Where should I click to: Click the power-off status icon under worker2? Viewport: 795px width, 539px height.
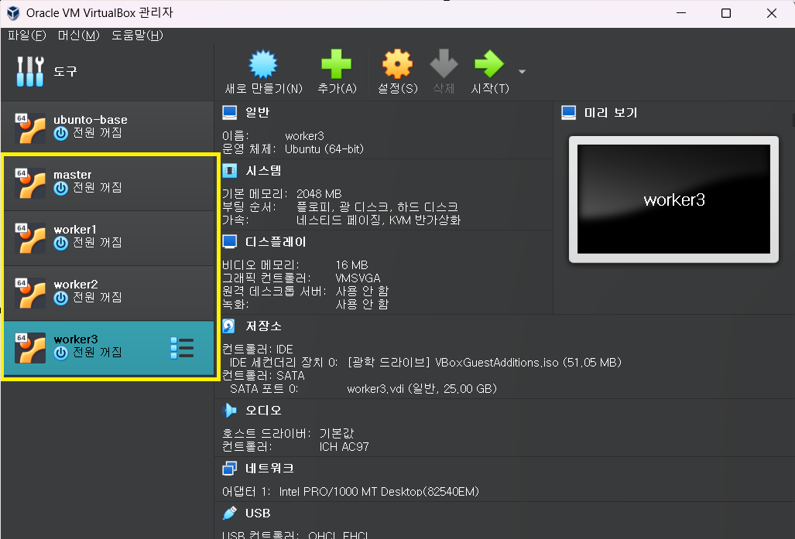61,298
